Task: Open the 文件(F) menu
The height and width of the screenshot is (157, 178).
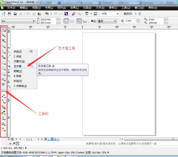Action: 11,8
